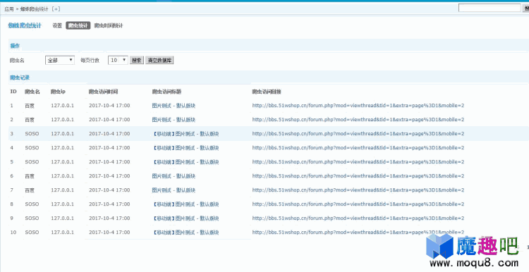Open the 【移动端】图片测试 title link in row 10
The width and height of the screenshot is (529, 272).
coord(186,233)
